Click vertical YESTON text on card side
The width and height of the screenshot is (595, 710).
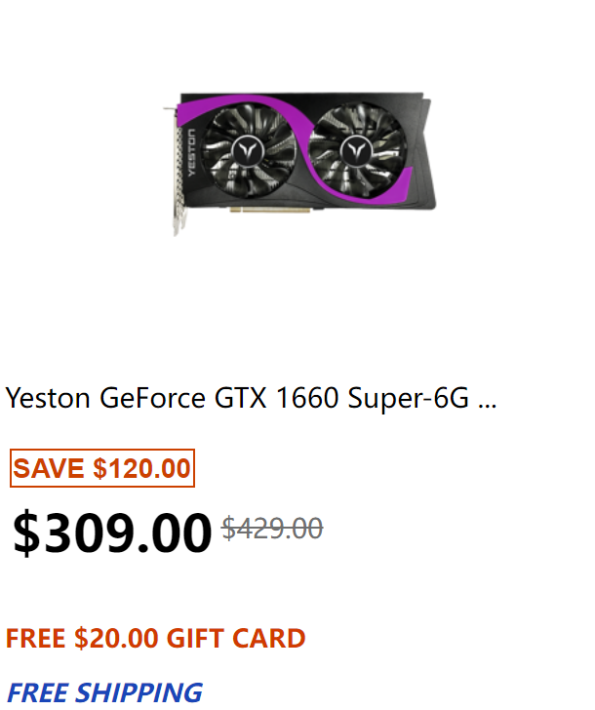pos(191,152)
